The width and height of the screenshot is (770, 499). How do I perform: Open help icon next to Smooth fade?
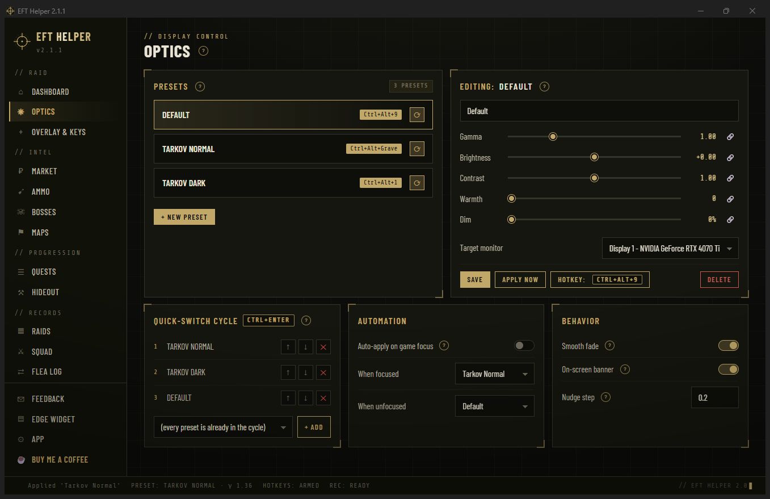coord(610,346)
